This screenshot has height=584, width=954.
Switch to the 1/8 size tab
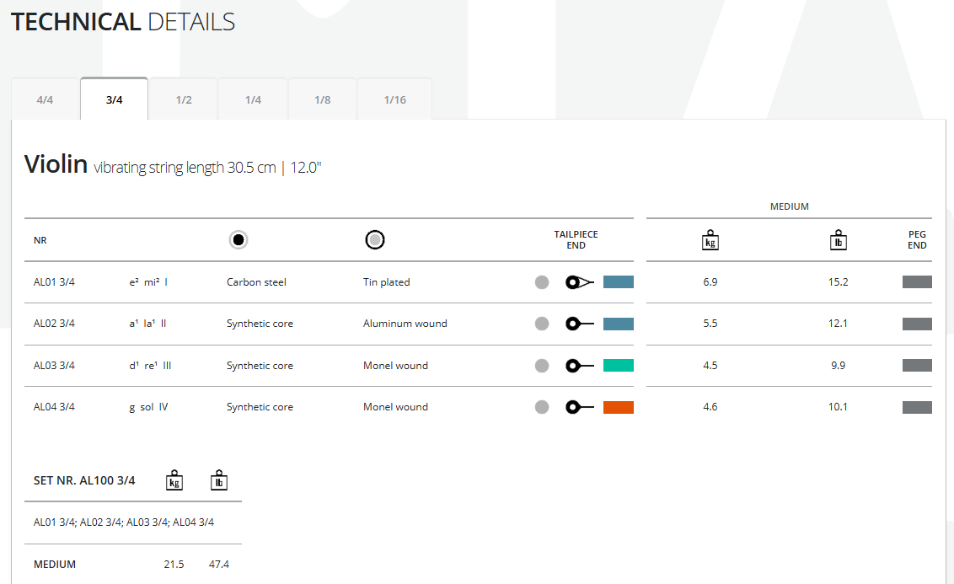click(323, 99)
